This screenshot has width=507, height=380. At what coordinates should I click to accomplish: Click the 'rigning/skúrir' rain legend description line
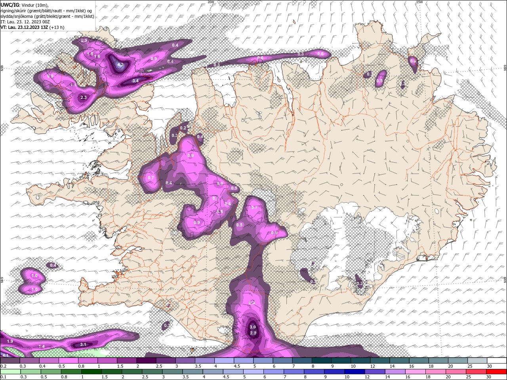(46, 11)
